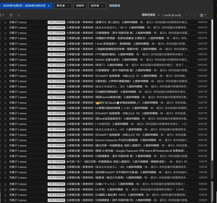This screenshot has width=217, height=203.
Task: Star the 當Grok為您認真思考 email
Action: pyautogui.click(x=5, y=119)
